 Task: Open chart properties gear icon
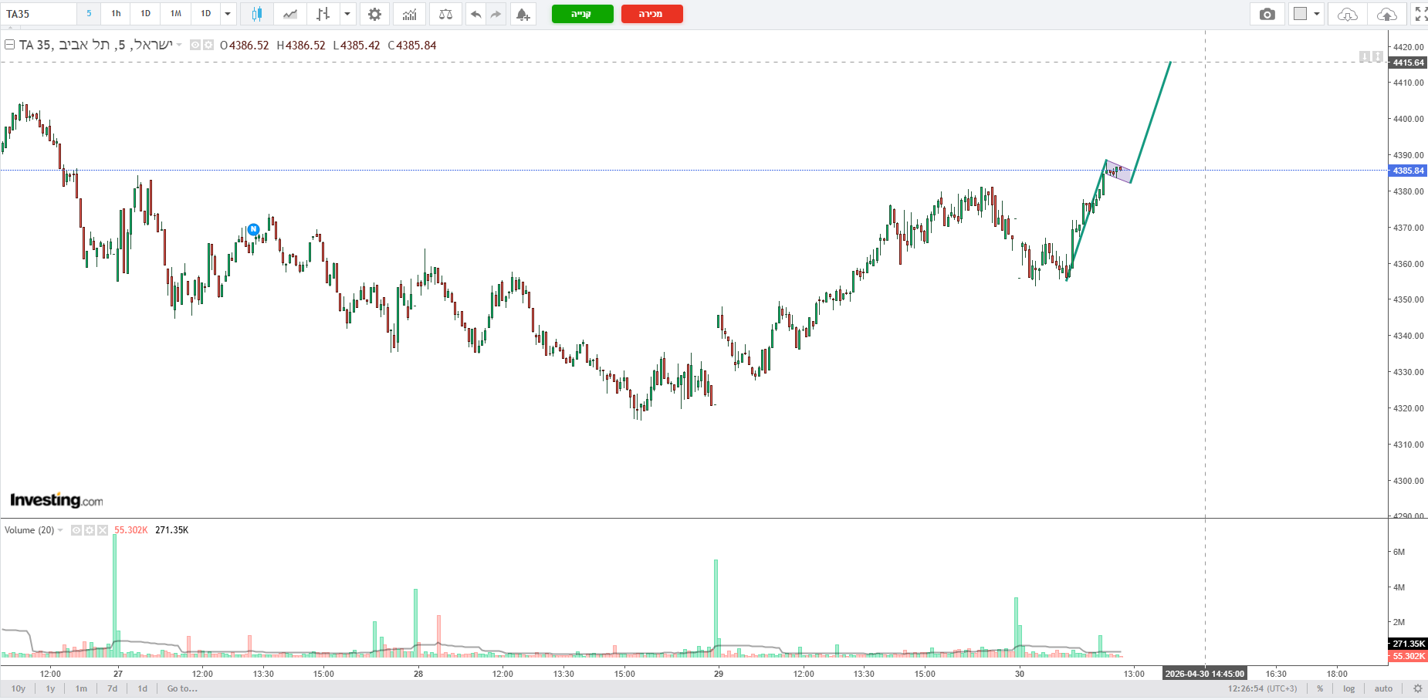tap(374, 14)
